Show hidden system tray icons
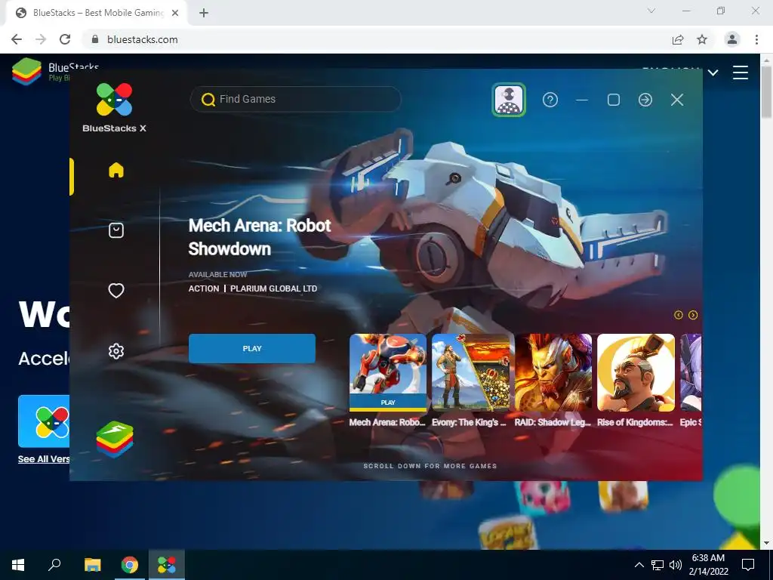Image resolution: width=773 pixels, height=580 pixels. (639, 565)
